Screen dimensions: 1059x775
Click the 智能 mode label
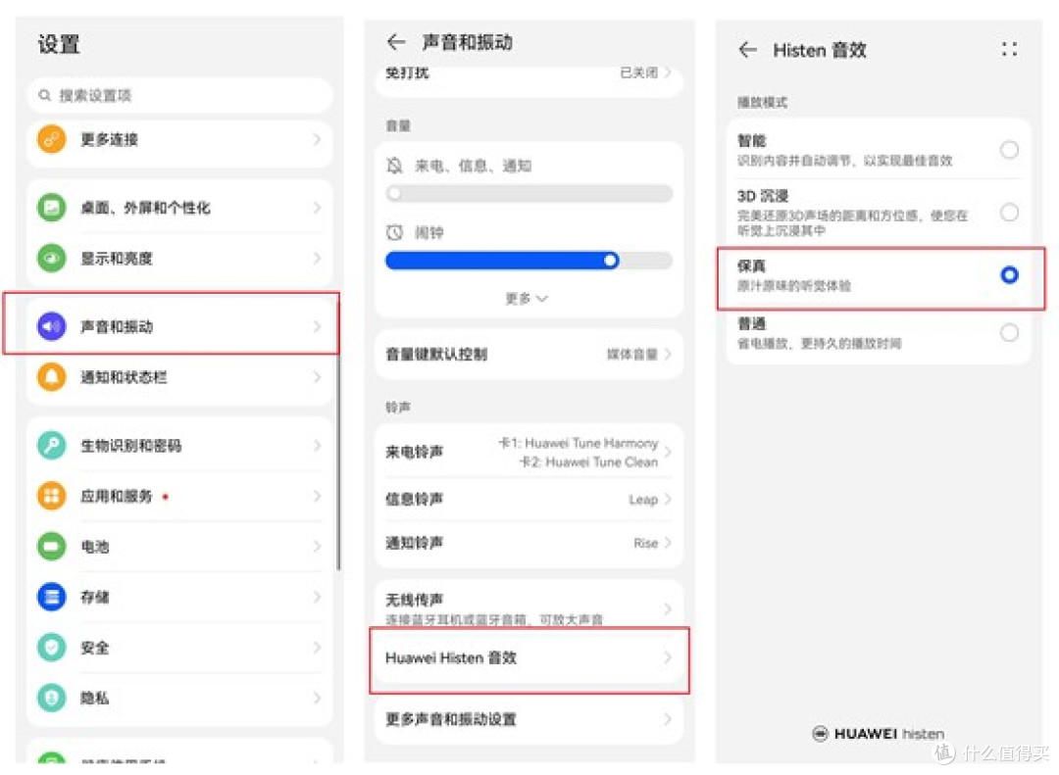[x=751, y=140]
